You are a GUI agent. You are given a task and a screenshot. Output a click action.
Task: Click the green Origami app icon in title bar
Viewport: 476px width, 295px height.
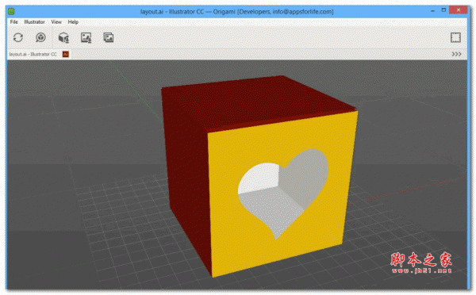coord(11,12)
